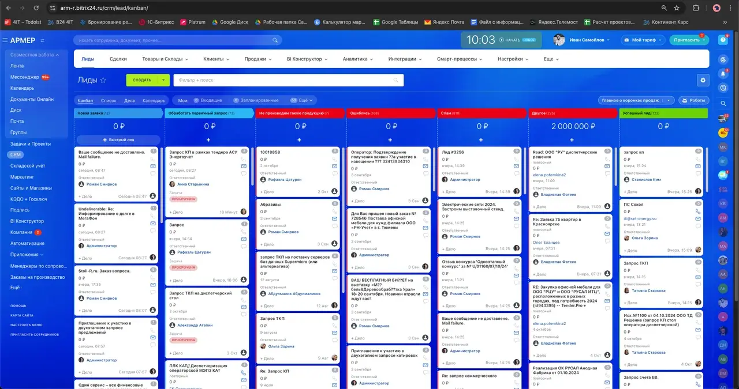
Task: Switch to the Сделки tab
Action: [118, 59]
